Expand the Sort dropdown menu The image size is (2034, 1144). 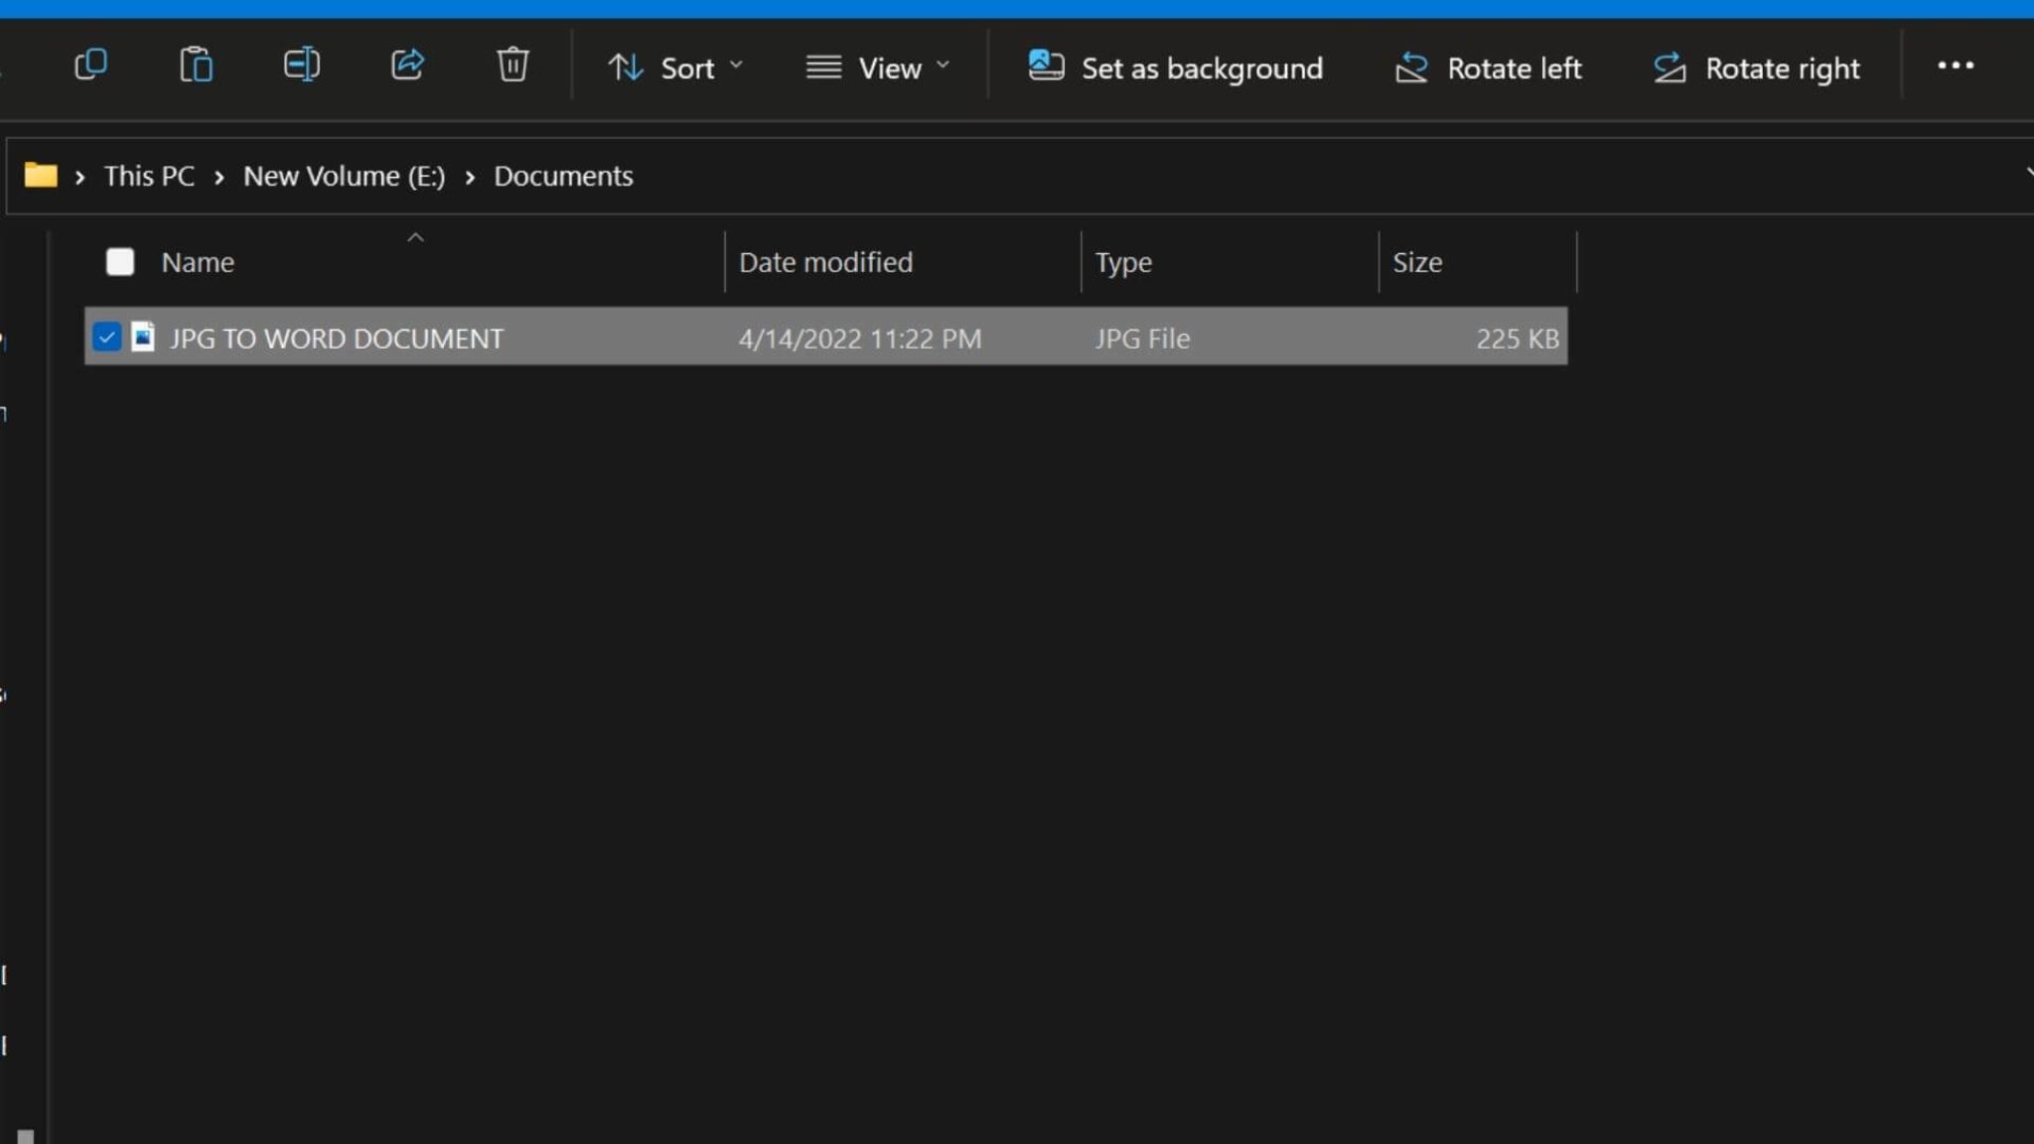click(676, 68)
